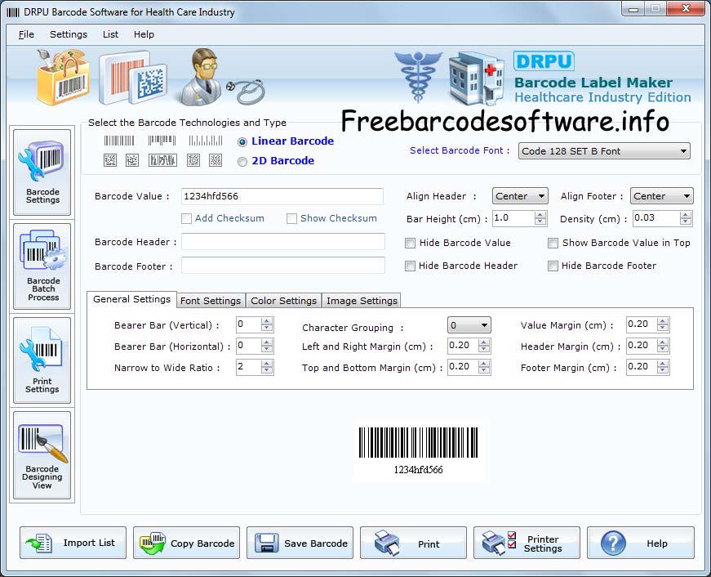Adjust Bearer Bar (Horizontal) spinner arrows
Viewport: 711px width, 577px height.
tap(267, 346)
